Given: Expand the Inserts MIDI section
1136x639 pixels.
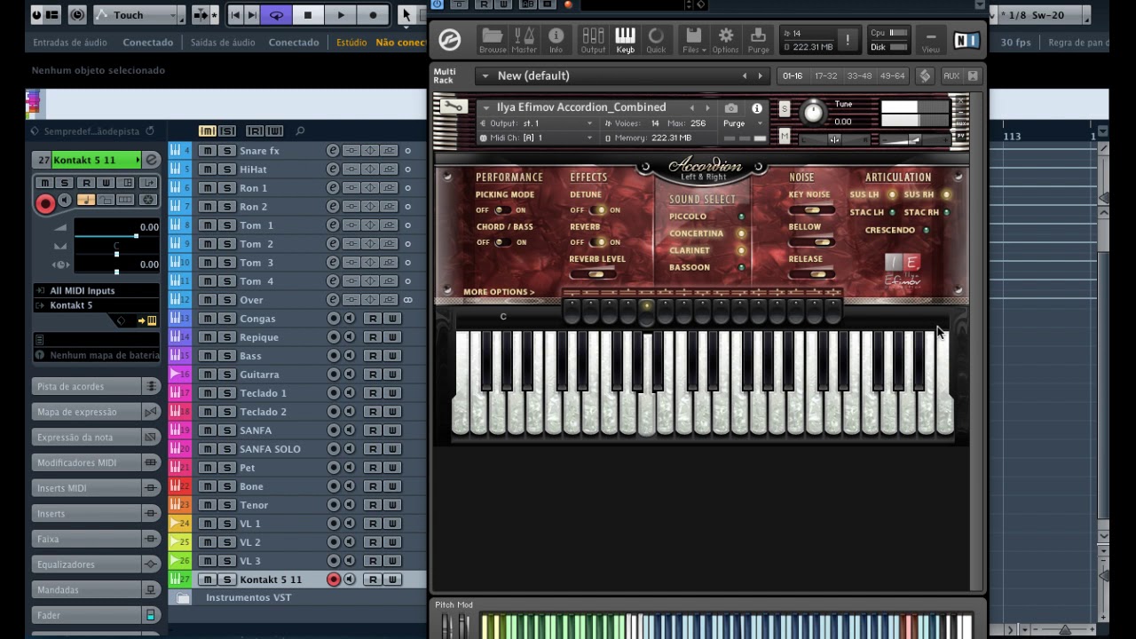Looking at the screenshot, I should coord(97,488).
